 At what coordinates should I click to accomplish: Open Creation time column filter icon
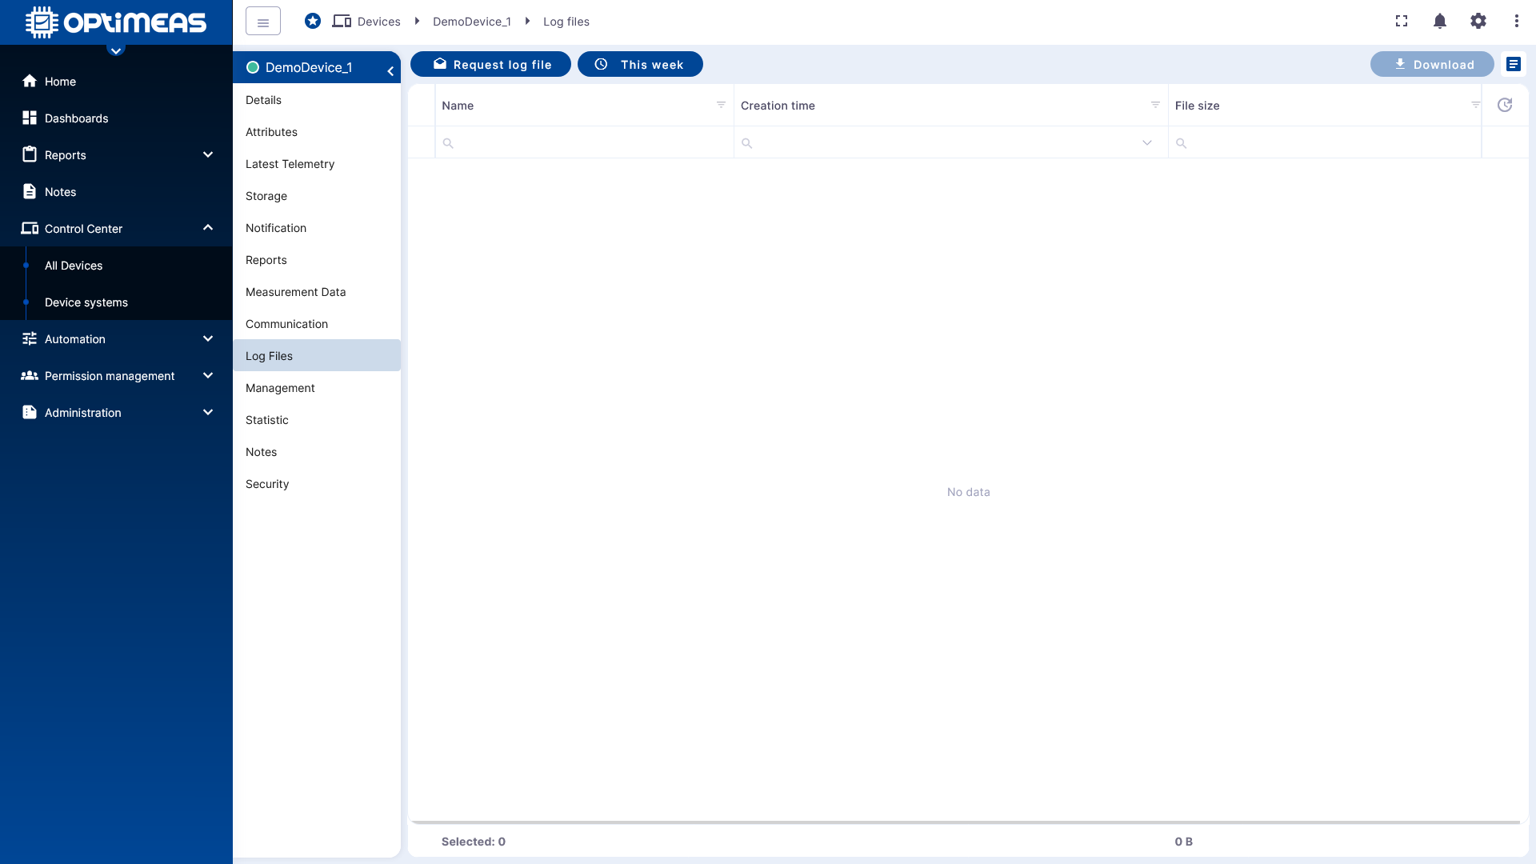coord(1155,105)
